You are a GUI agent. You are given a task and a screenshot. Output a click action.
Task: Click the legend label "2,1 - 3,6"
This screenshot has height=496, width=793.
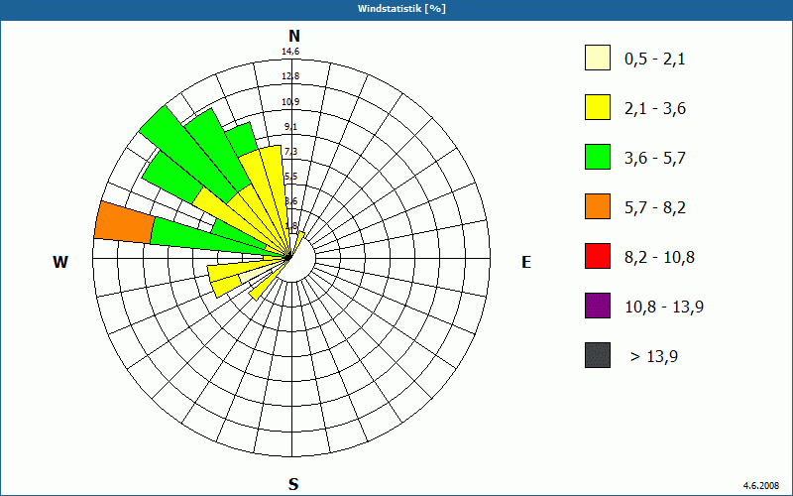655,109
